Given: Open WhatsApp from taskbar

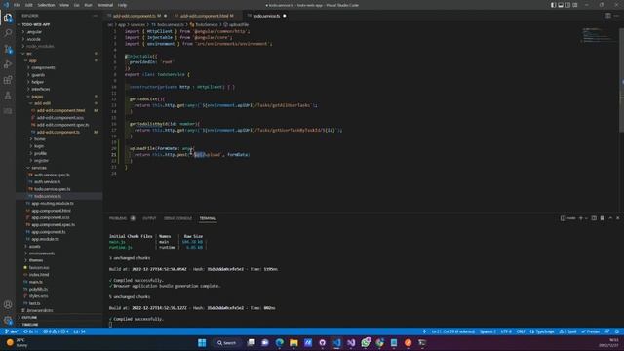Looking at the screenshot, I should [x=366, y=342].
